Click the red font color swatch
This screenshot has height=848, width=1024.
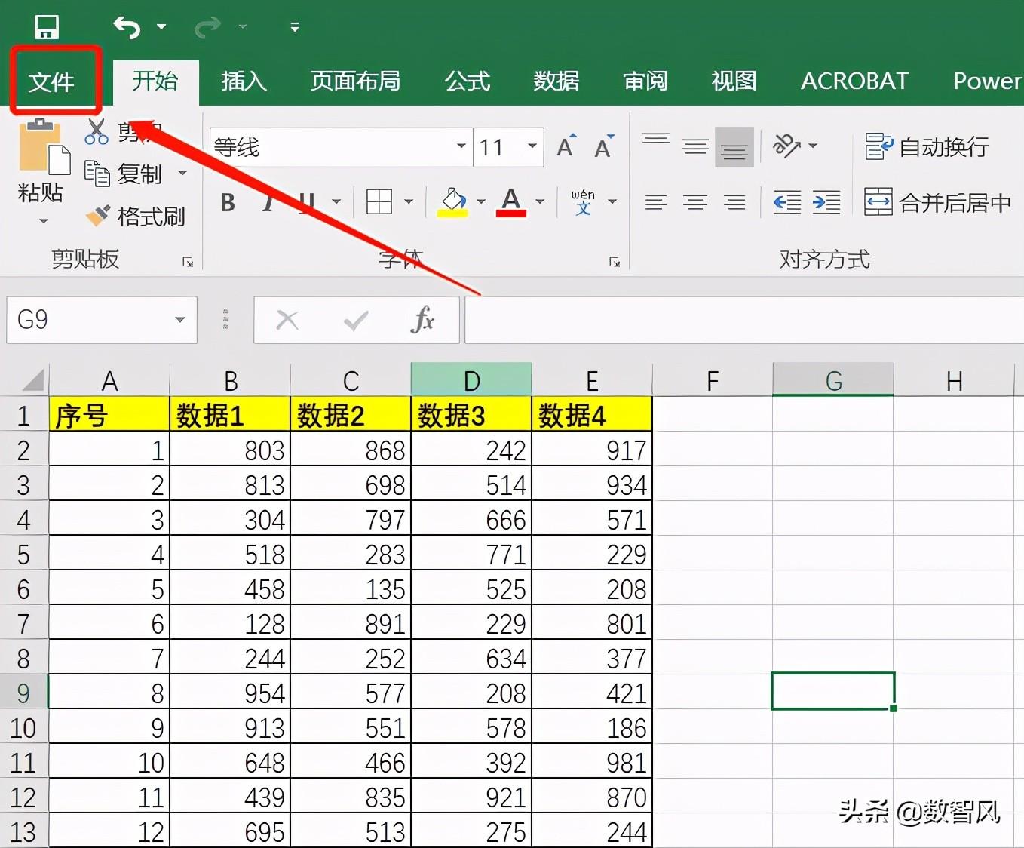click(511, 210)
